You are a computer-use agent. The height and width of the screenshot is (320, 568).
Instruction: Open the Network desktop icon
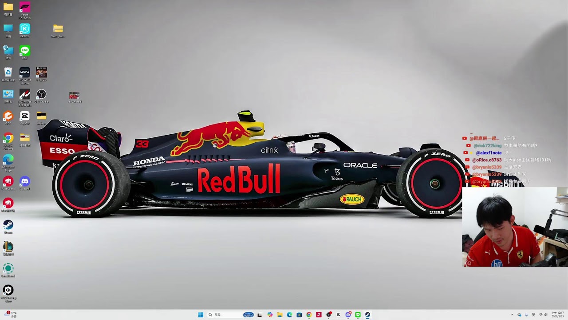[x=8, y=52]
